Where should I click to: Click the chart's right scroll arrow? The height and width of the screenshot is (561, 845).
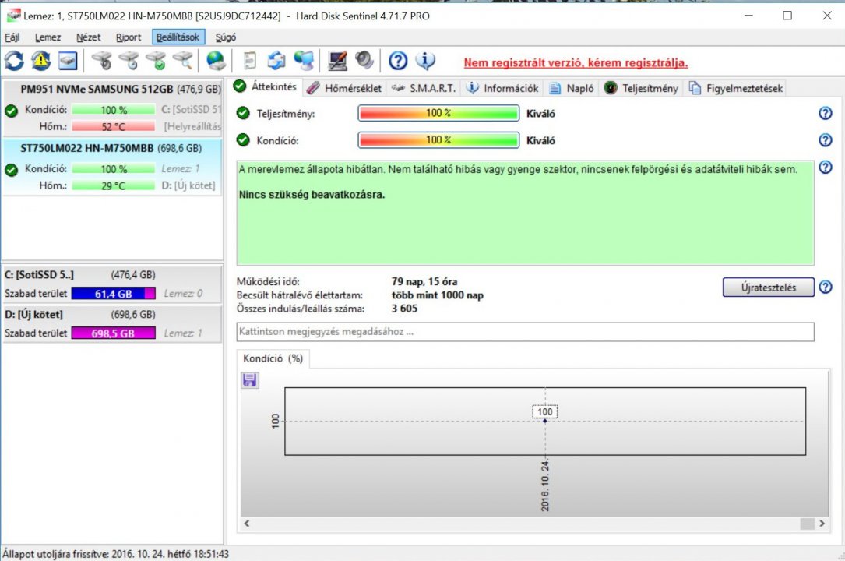pos(822,524)
